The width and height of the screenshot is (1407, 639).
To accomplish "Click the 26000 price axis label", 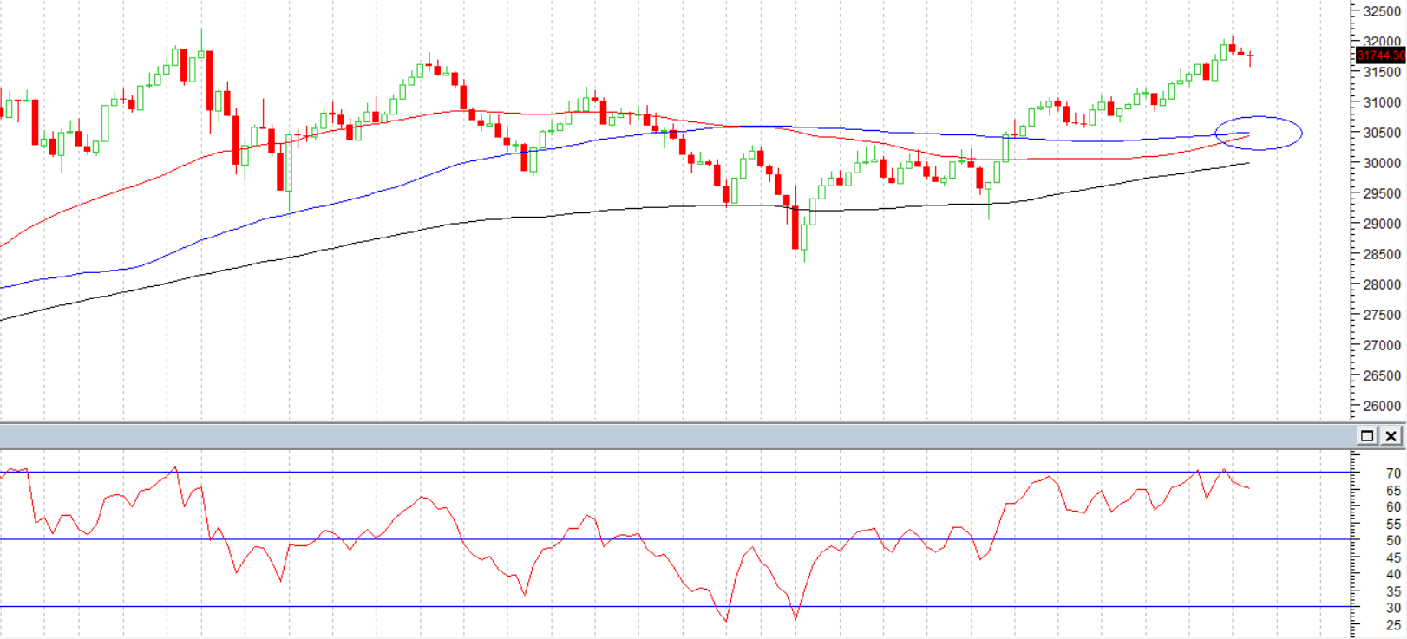I will 1382,406.
